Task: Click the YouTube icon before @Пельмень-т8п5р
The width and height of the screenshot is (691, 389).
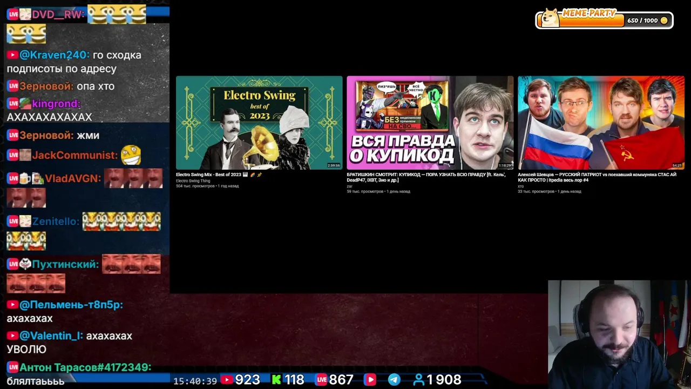Action: coord(12,305)
